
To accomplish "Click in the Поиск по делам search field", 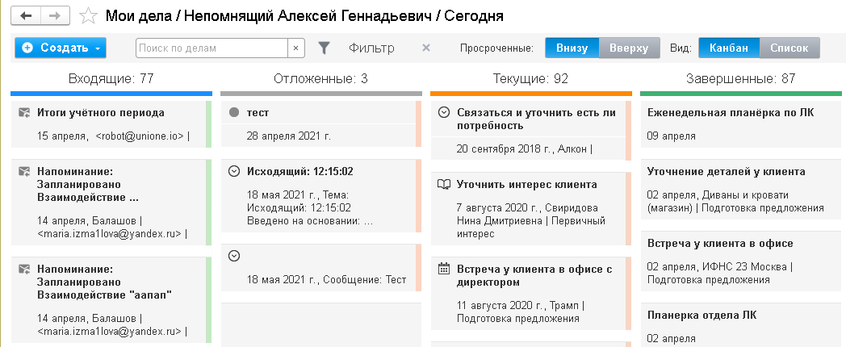I will pyautogui.click(x=212, y=48).
